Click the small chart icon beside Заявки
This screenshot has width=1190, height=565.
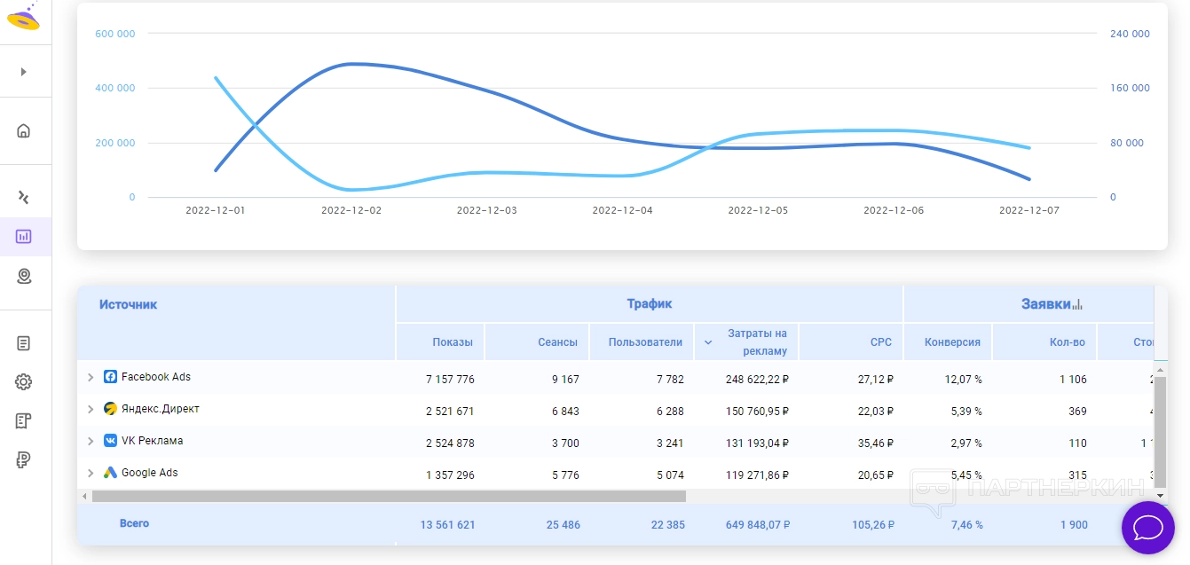click(1078, 305)
